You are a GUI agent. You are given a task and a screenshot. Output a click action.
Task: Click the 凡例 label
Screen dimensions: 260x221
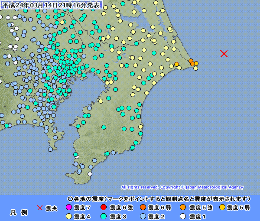[x=19, y=212]
